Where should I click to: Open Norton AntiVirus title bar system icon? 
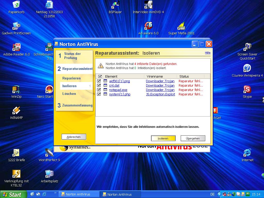pyautogui.click(x=56, y=44)
